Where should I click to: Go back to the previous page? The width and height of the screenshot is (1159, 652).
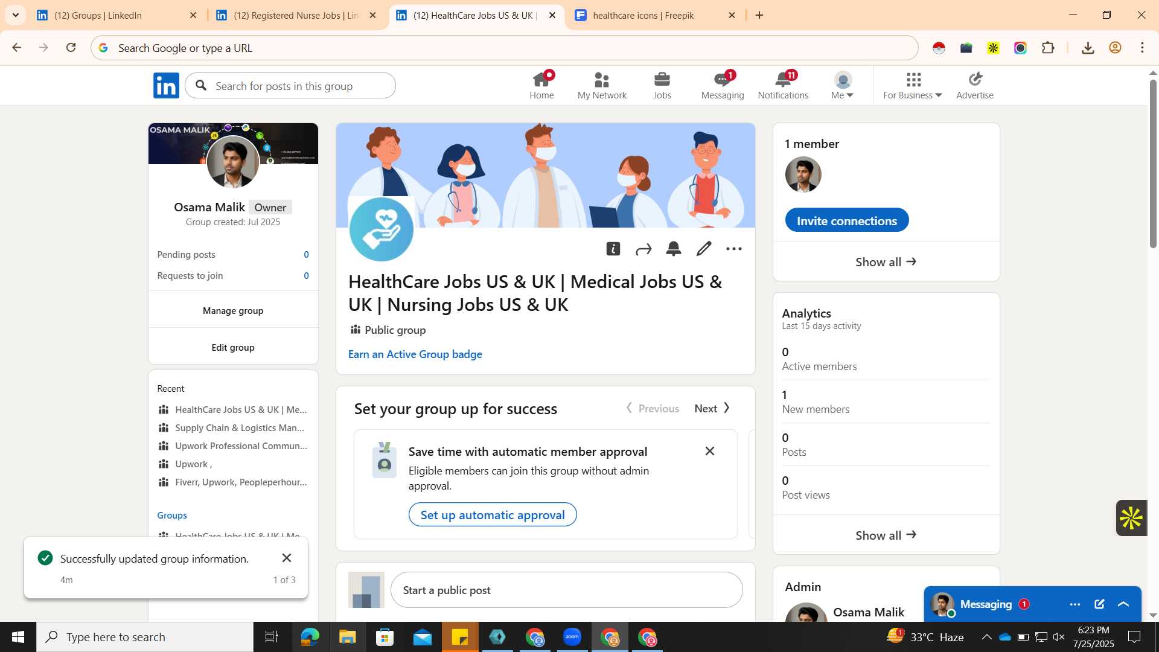(17, 48)
